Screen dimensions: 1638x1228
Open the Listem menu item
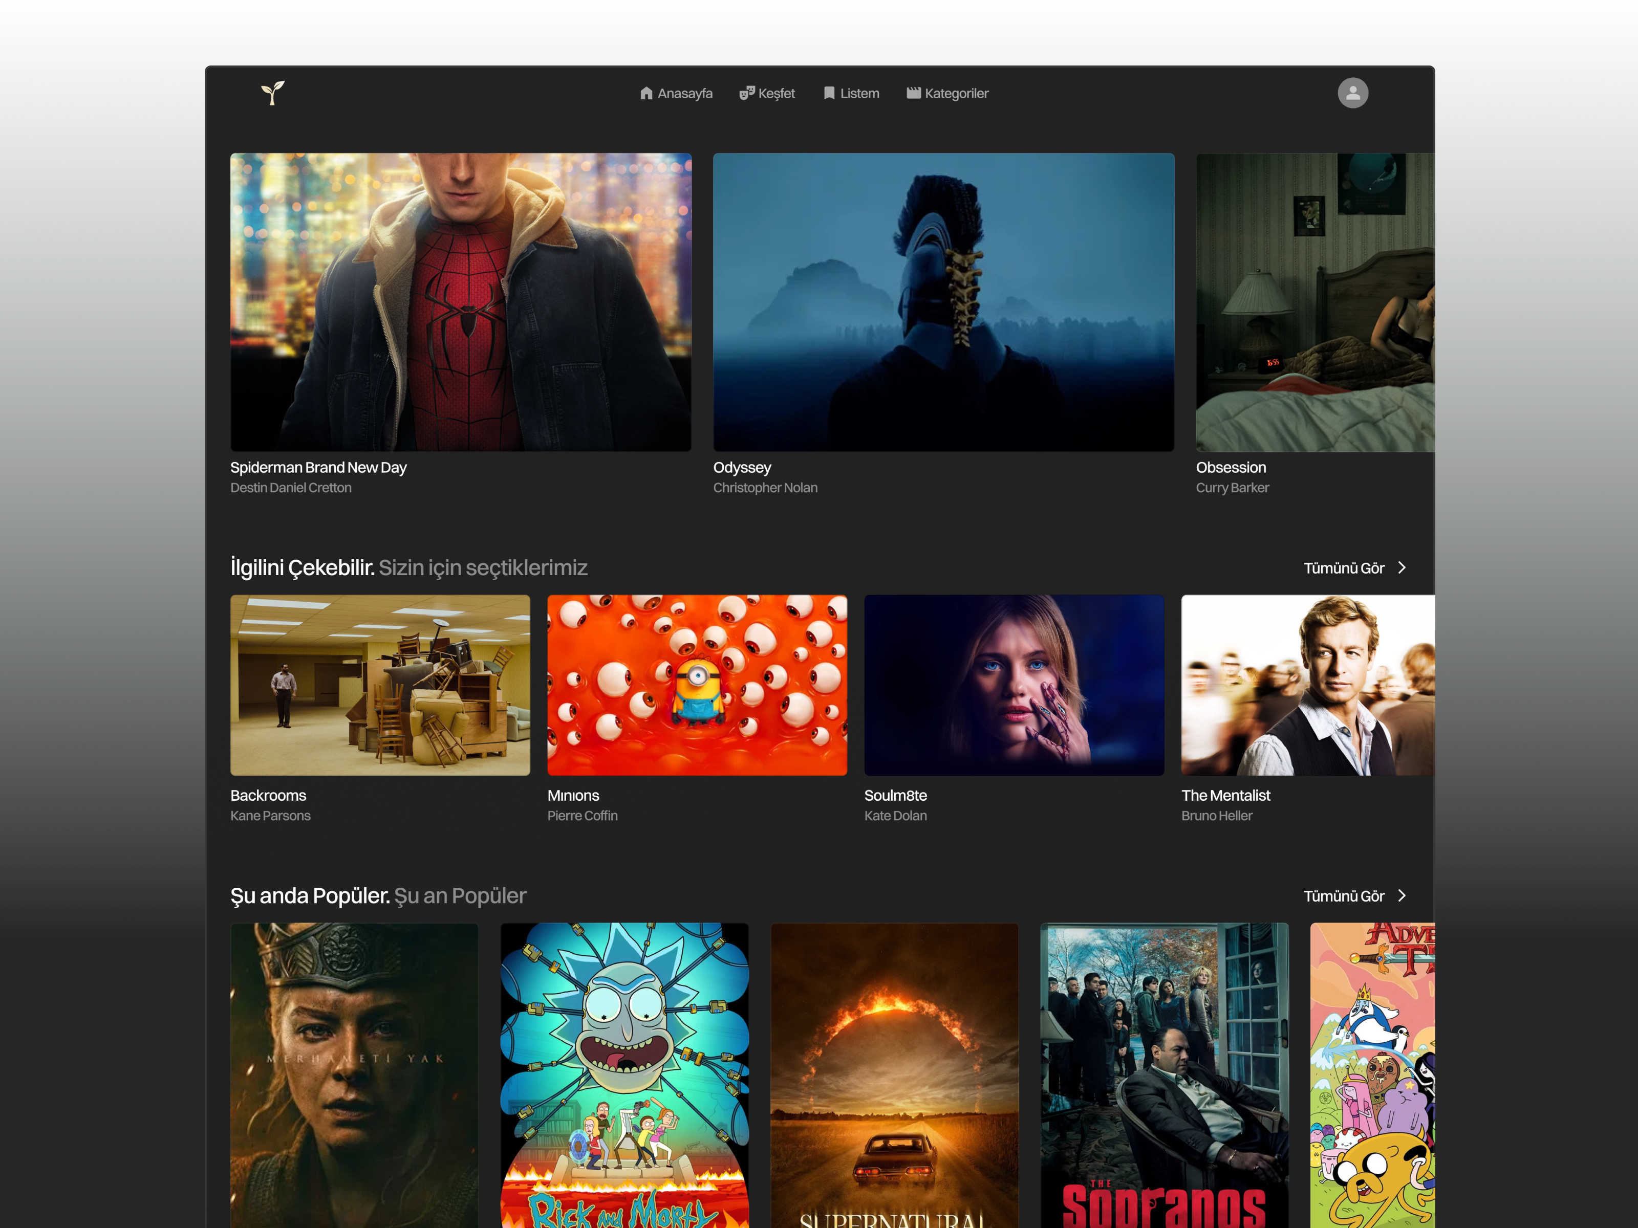(852, 93)
